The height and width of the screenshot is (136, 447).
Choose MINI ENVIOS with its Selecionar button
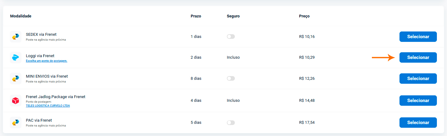[x=418, y=79]
